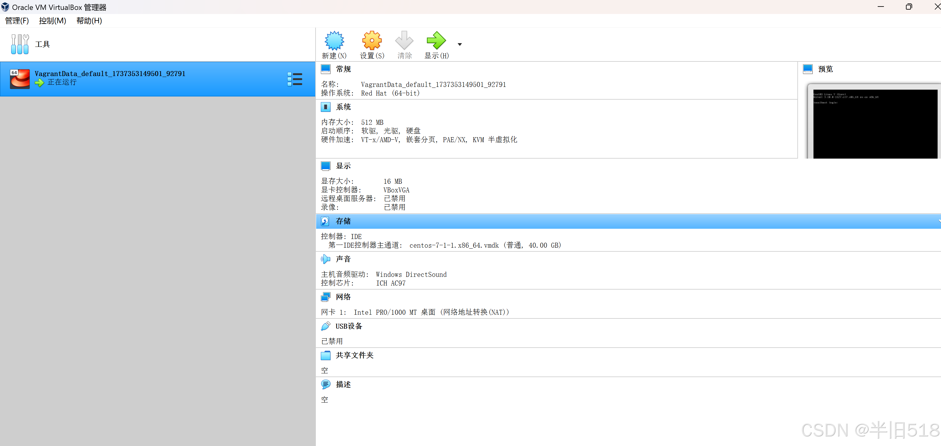Open the 网络 section heading link
The image size is (941, 446).
pos(343,297)
